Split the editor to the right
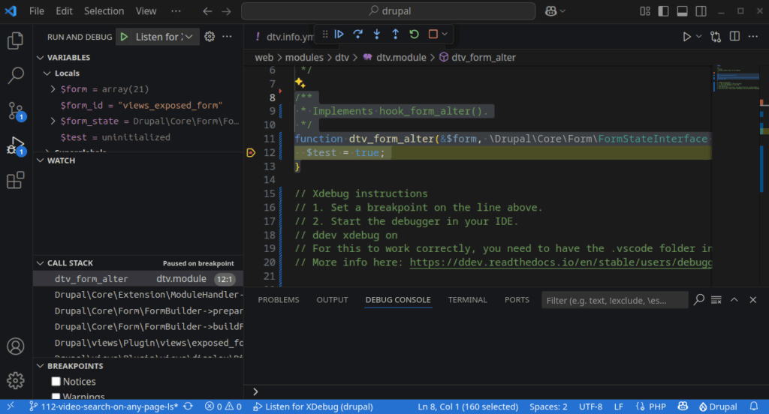This screenshot has height=414, width=769. tap(734, 37)
